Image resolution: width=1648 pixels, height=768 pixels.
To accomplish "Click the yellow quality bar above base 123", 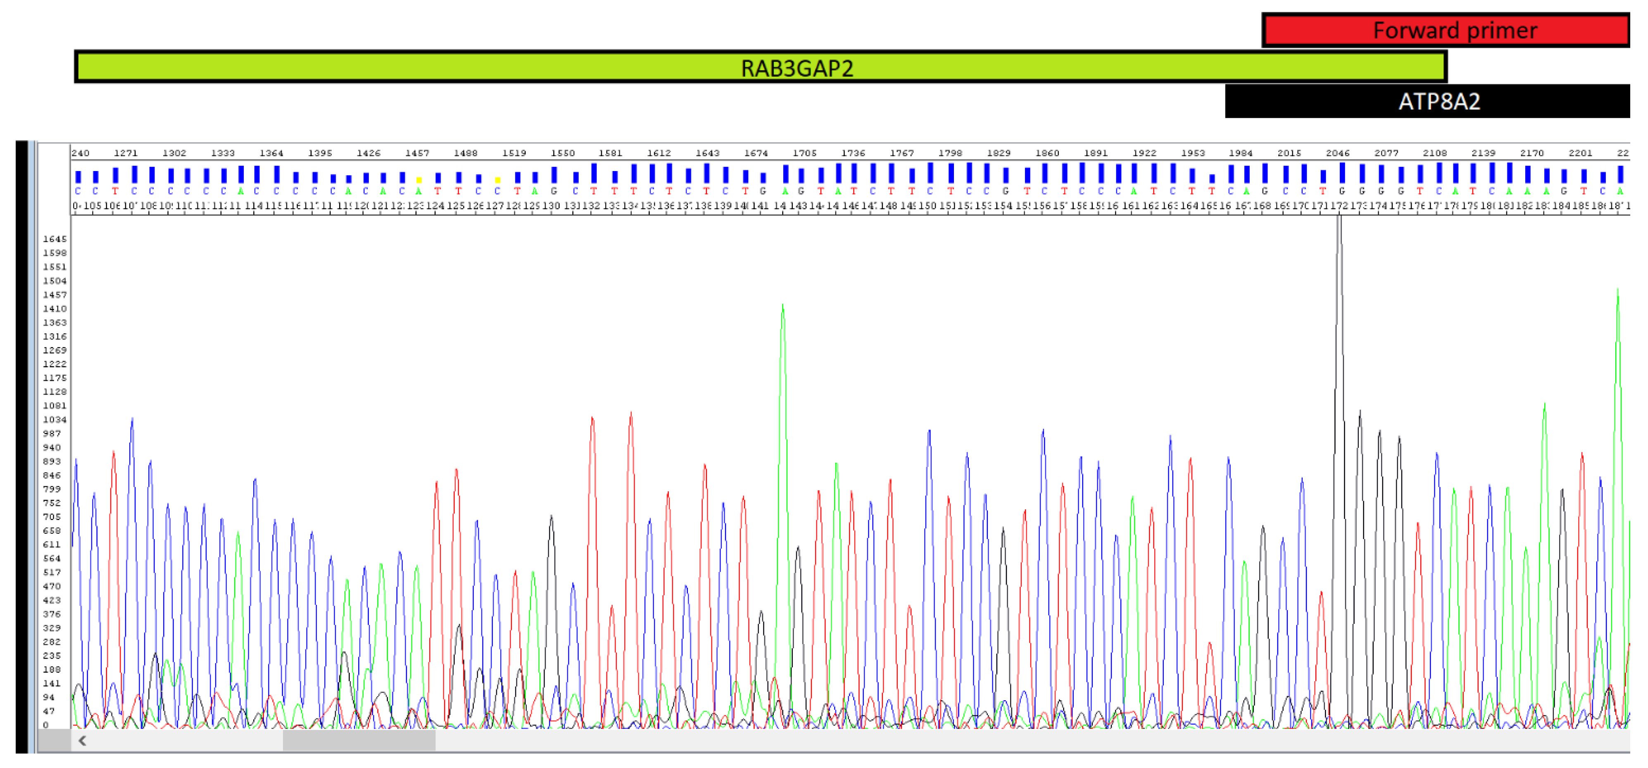I will coord(419,181).
